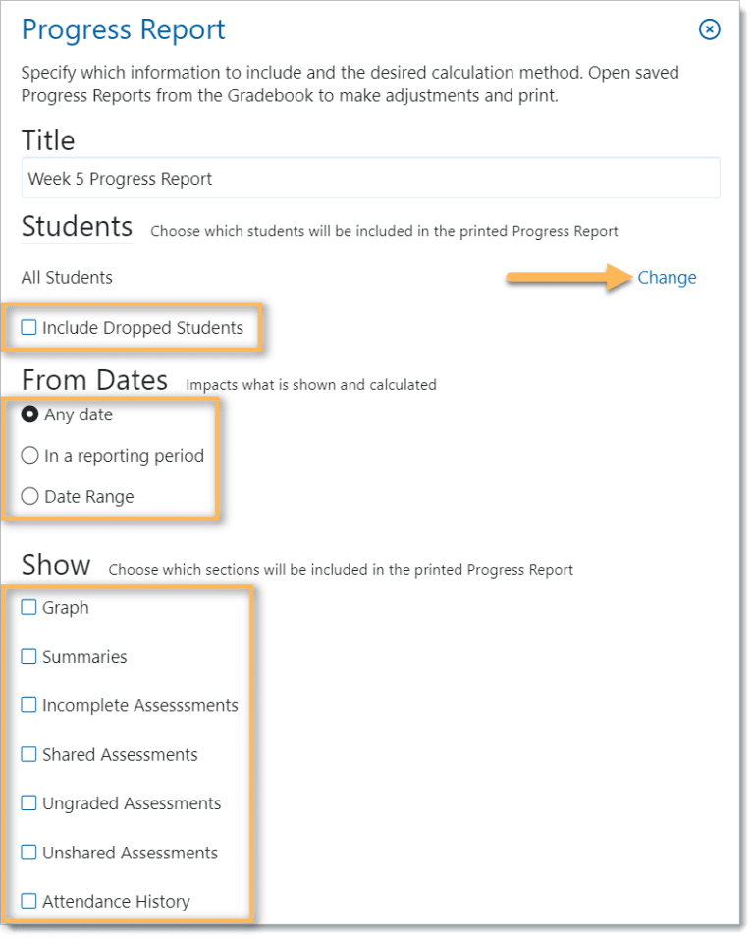Click the Students section heading
Screen dimensions: 754x939
coord(77,227)
